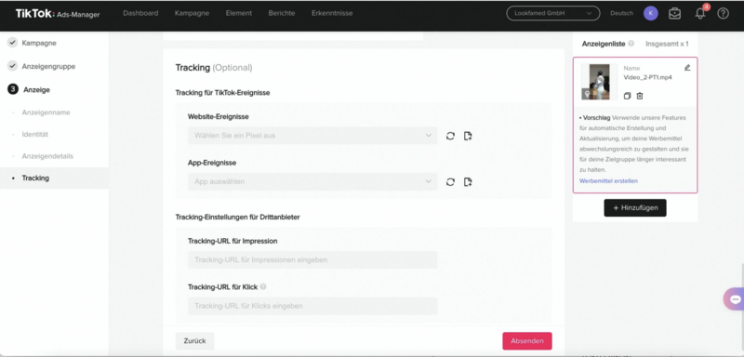Viewport: 744px width, 357px height.
Task: Open the Werbemittel erstellen link
Action: [608, 181]
